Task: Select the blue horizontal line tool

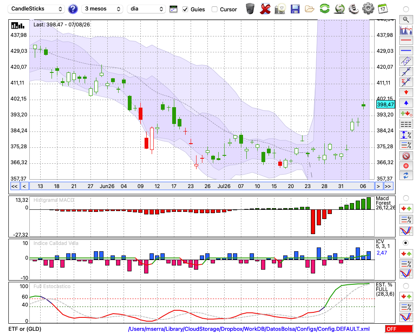Action: click(x=406, y=51)
